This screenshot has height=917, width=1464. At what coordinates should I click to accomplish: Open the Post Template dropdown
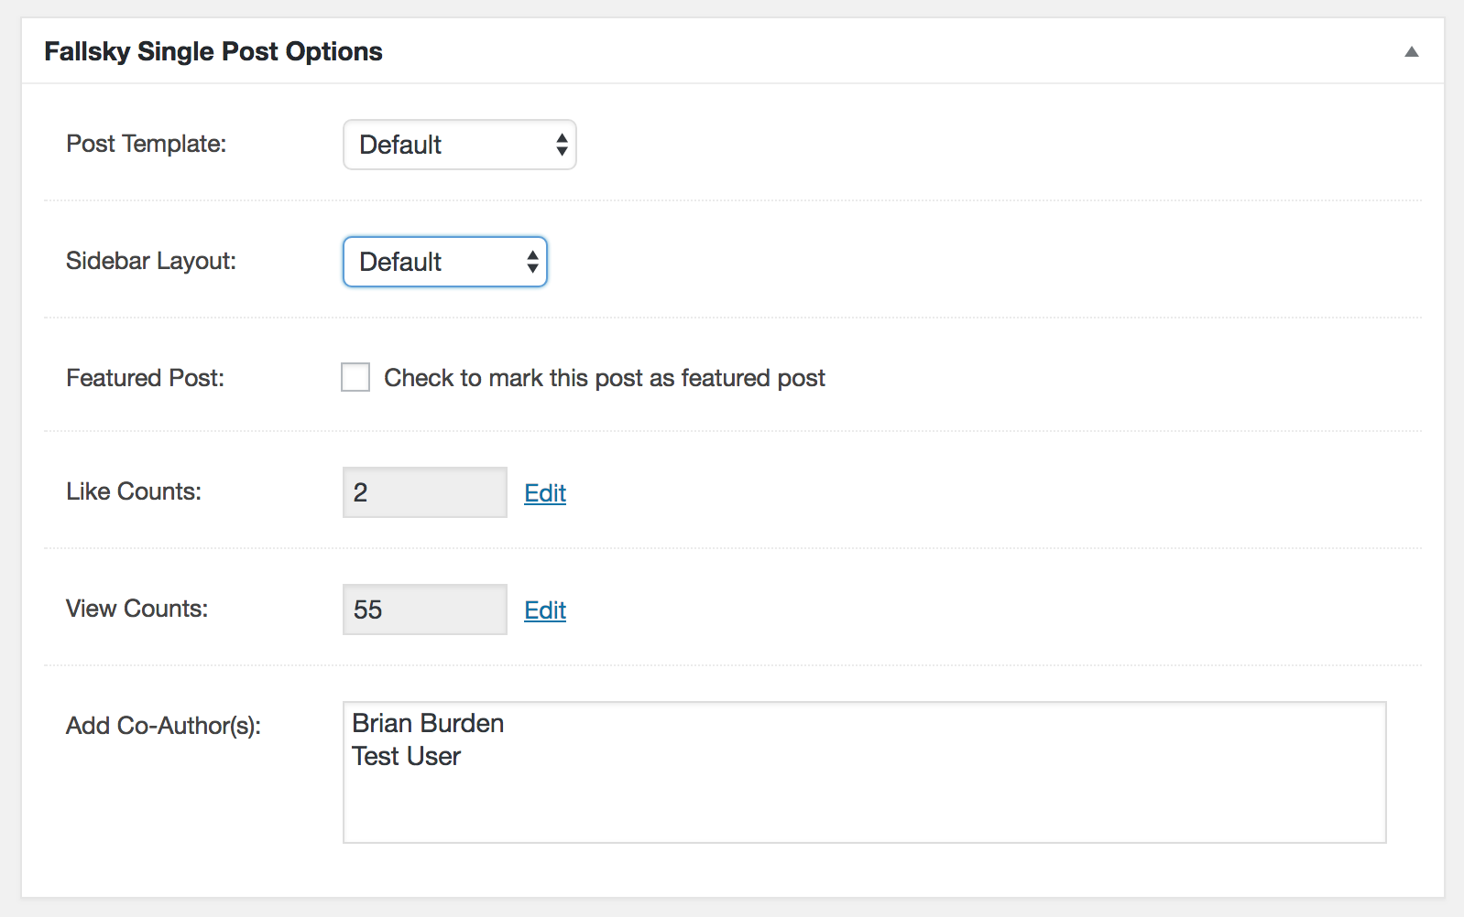[x=458, y=144]
